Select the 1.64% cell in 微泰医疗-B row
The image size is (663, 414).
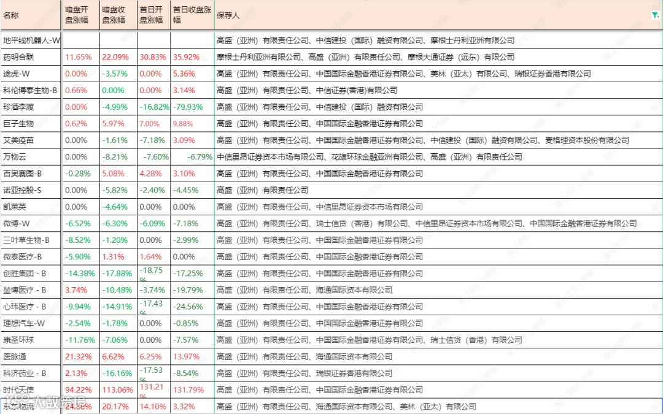coord(154,257)
